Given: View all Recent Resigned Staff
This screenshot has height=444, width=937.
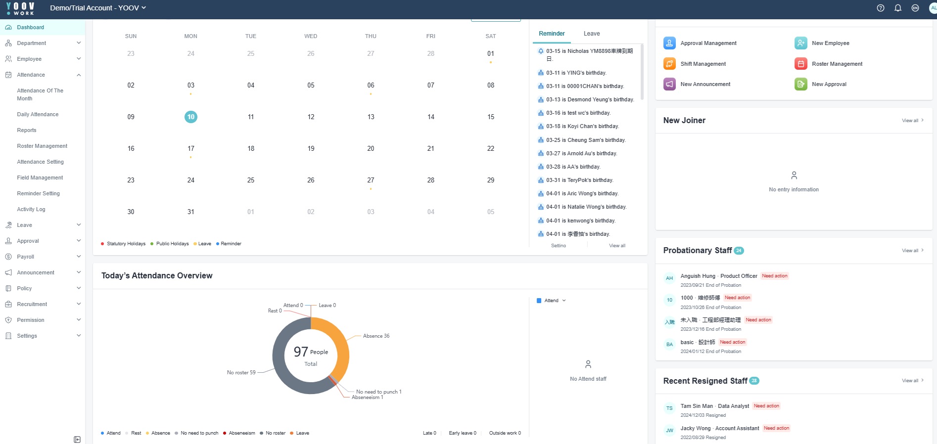Looking at the screenshot, I should point(913,381).
